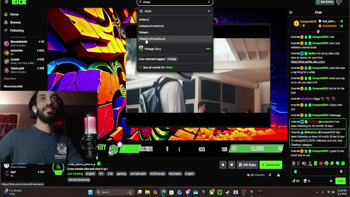Screen dimensions: 350x197
Task: Click the search box containing 'vintac'
Action: coord(175,2)
